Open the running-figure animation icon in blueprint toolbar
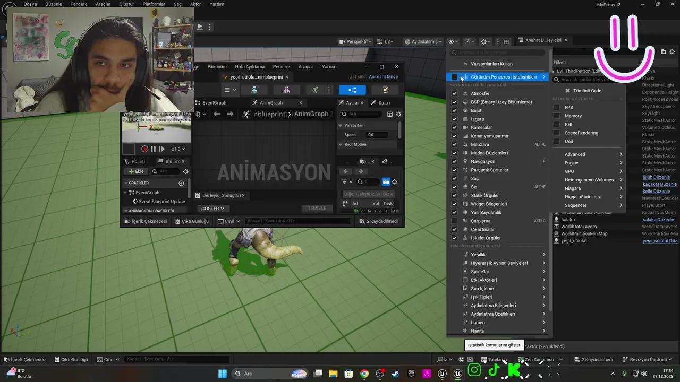 (x=315, y=90)
